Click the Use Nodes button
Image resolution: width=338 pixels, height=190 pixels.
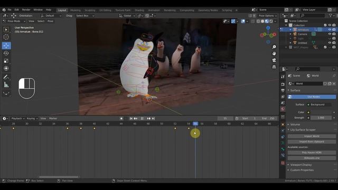(x=312, y=97)
